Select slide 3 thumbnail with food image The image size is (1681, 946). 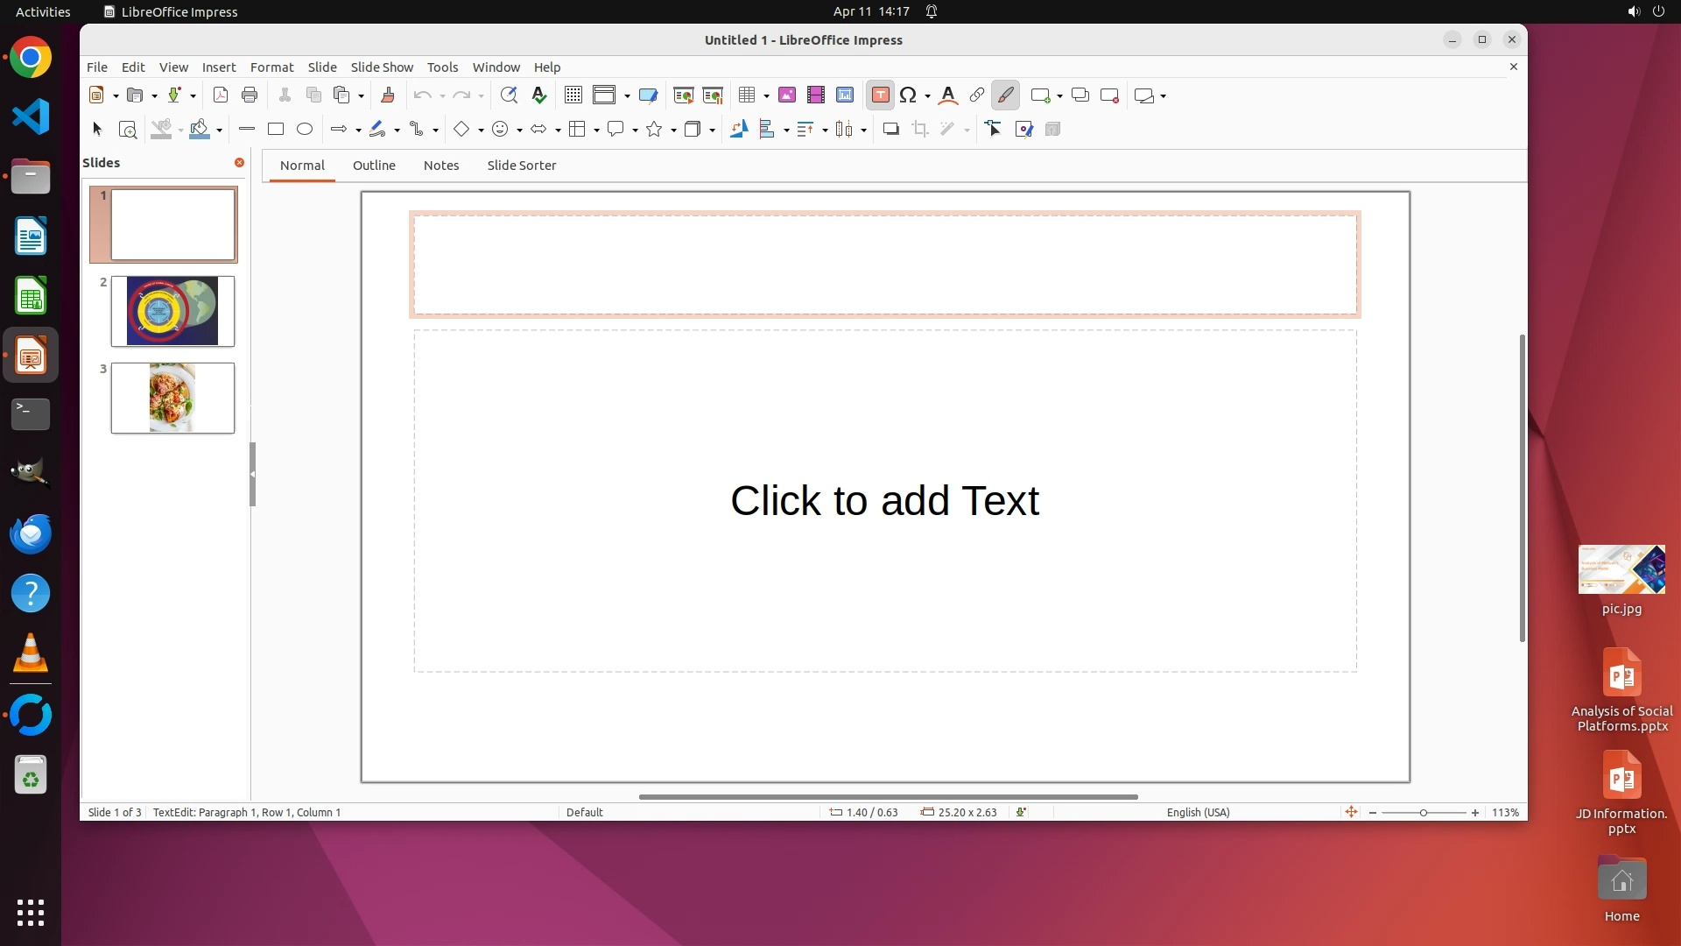click(x=172, y=399)
